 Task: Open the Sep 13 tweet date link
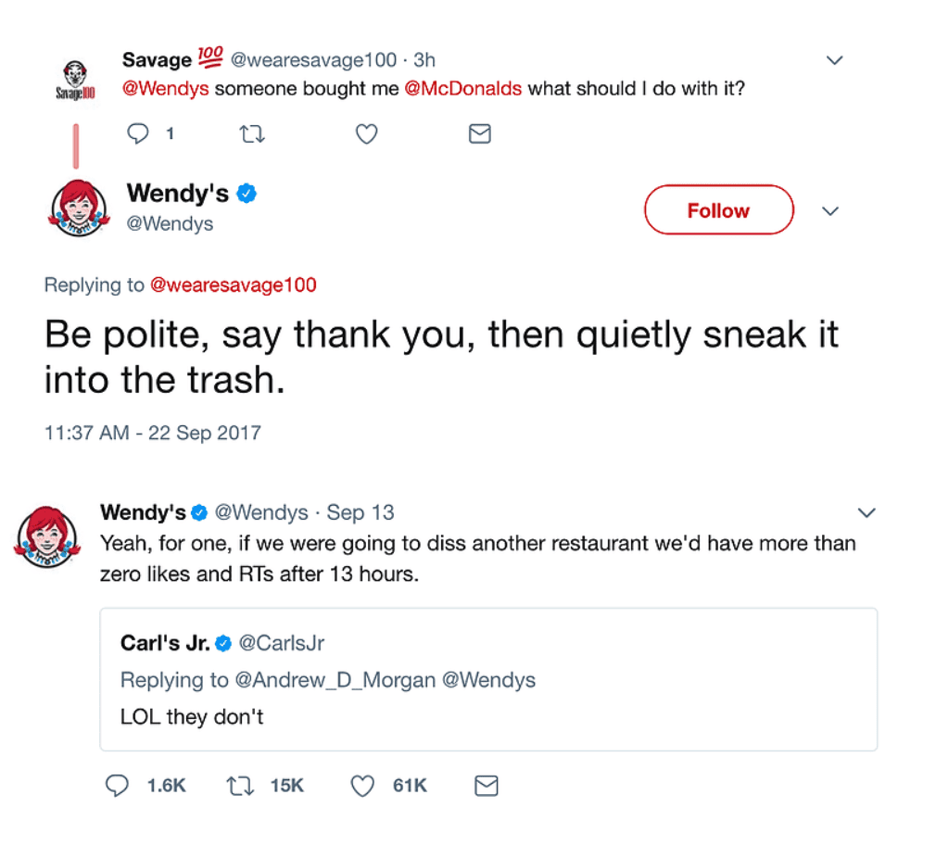pyautogui.click(x=360, y=512)
